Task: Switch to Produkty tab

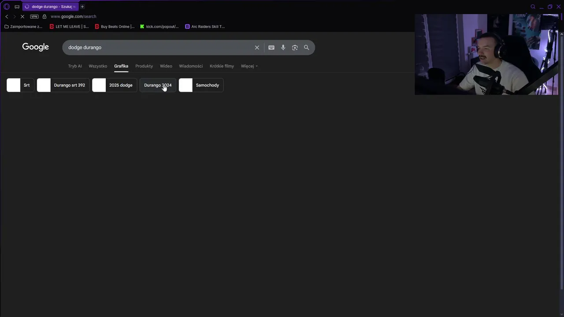Action: tap(144, 66)
